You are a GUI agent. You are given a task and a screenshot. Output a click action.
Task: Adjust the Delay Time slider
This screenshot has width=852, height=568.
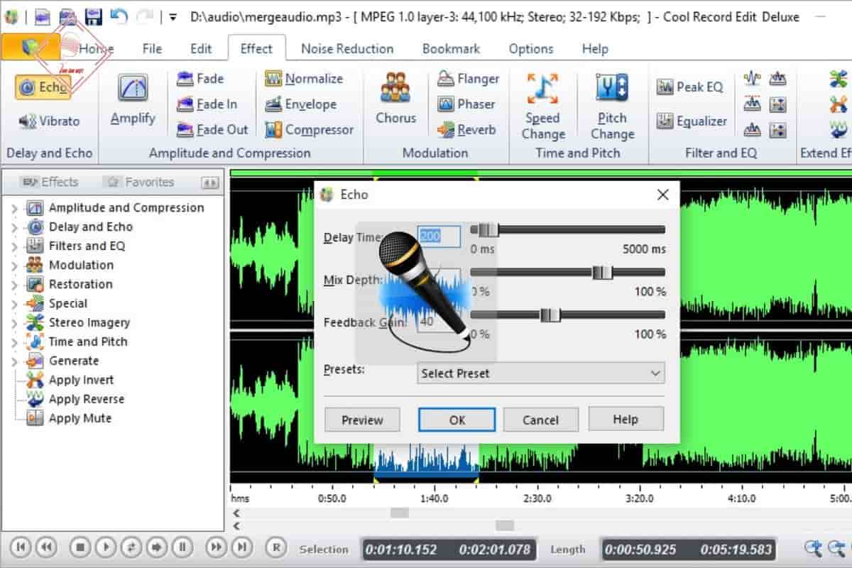tap(485, 229)
